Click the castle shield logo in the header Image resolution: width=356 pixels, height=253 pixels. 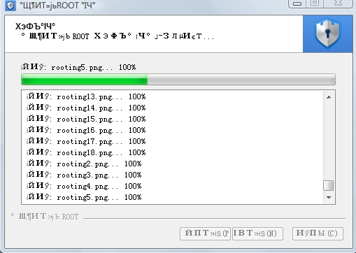(x=327, y=34)
